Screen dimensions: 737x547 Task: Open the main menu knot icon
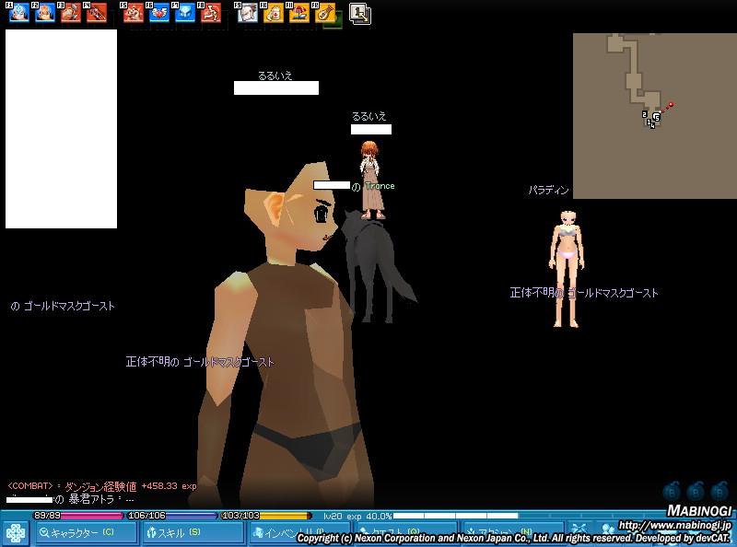coord(16,534)
